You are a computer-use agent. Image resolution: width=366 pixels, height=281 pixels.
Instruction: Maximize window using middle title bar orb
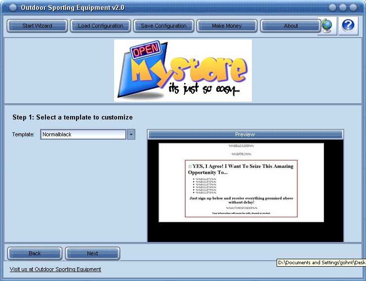tap(343, 7)
